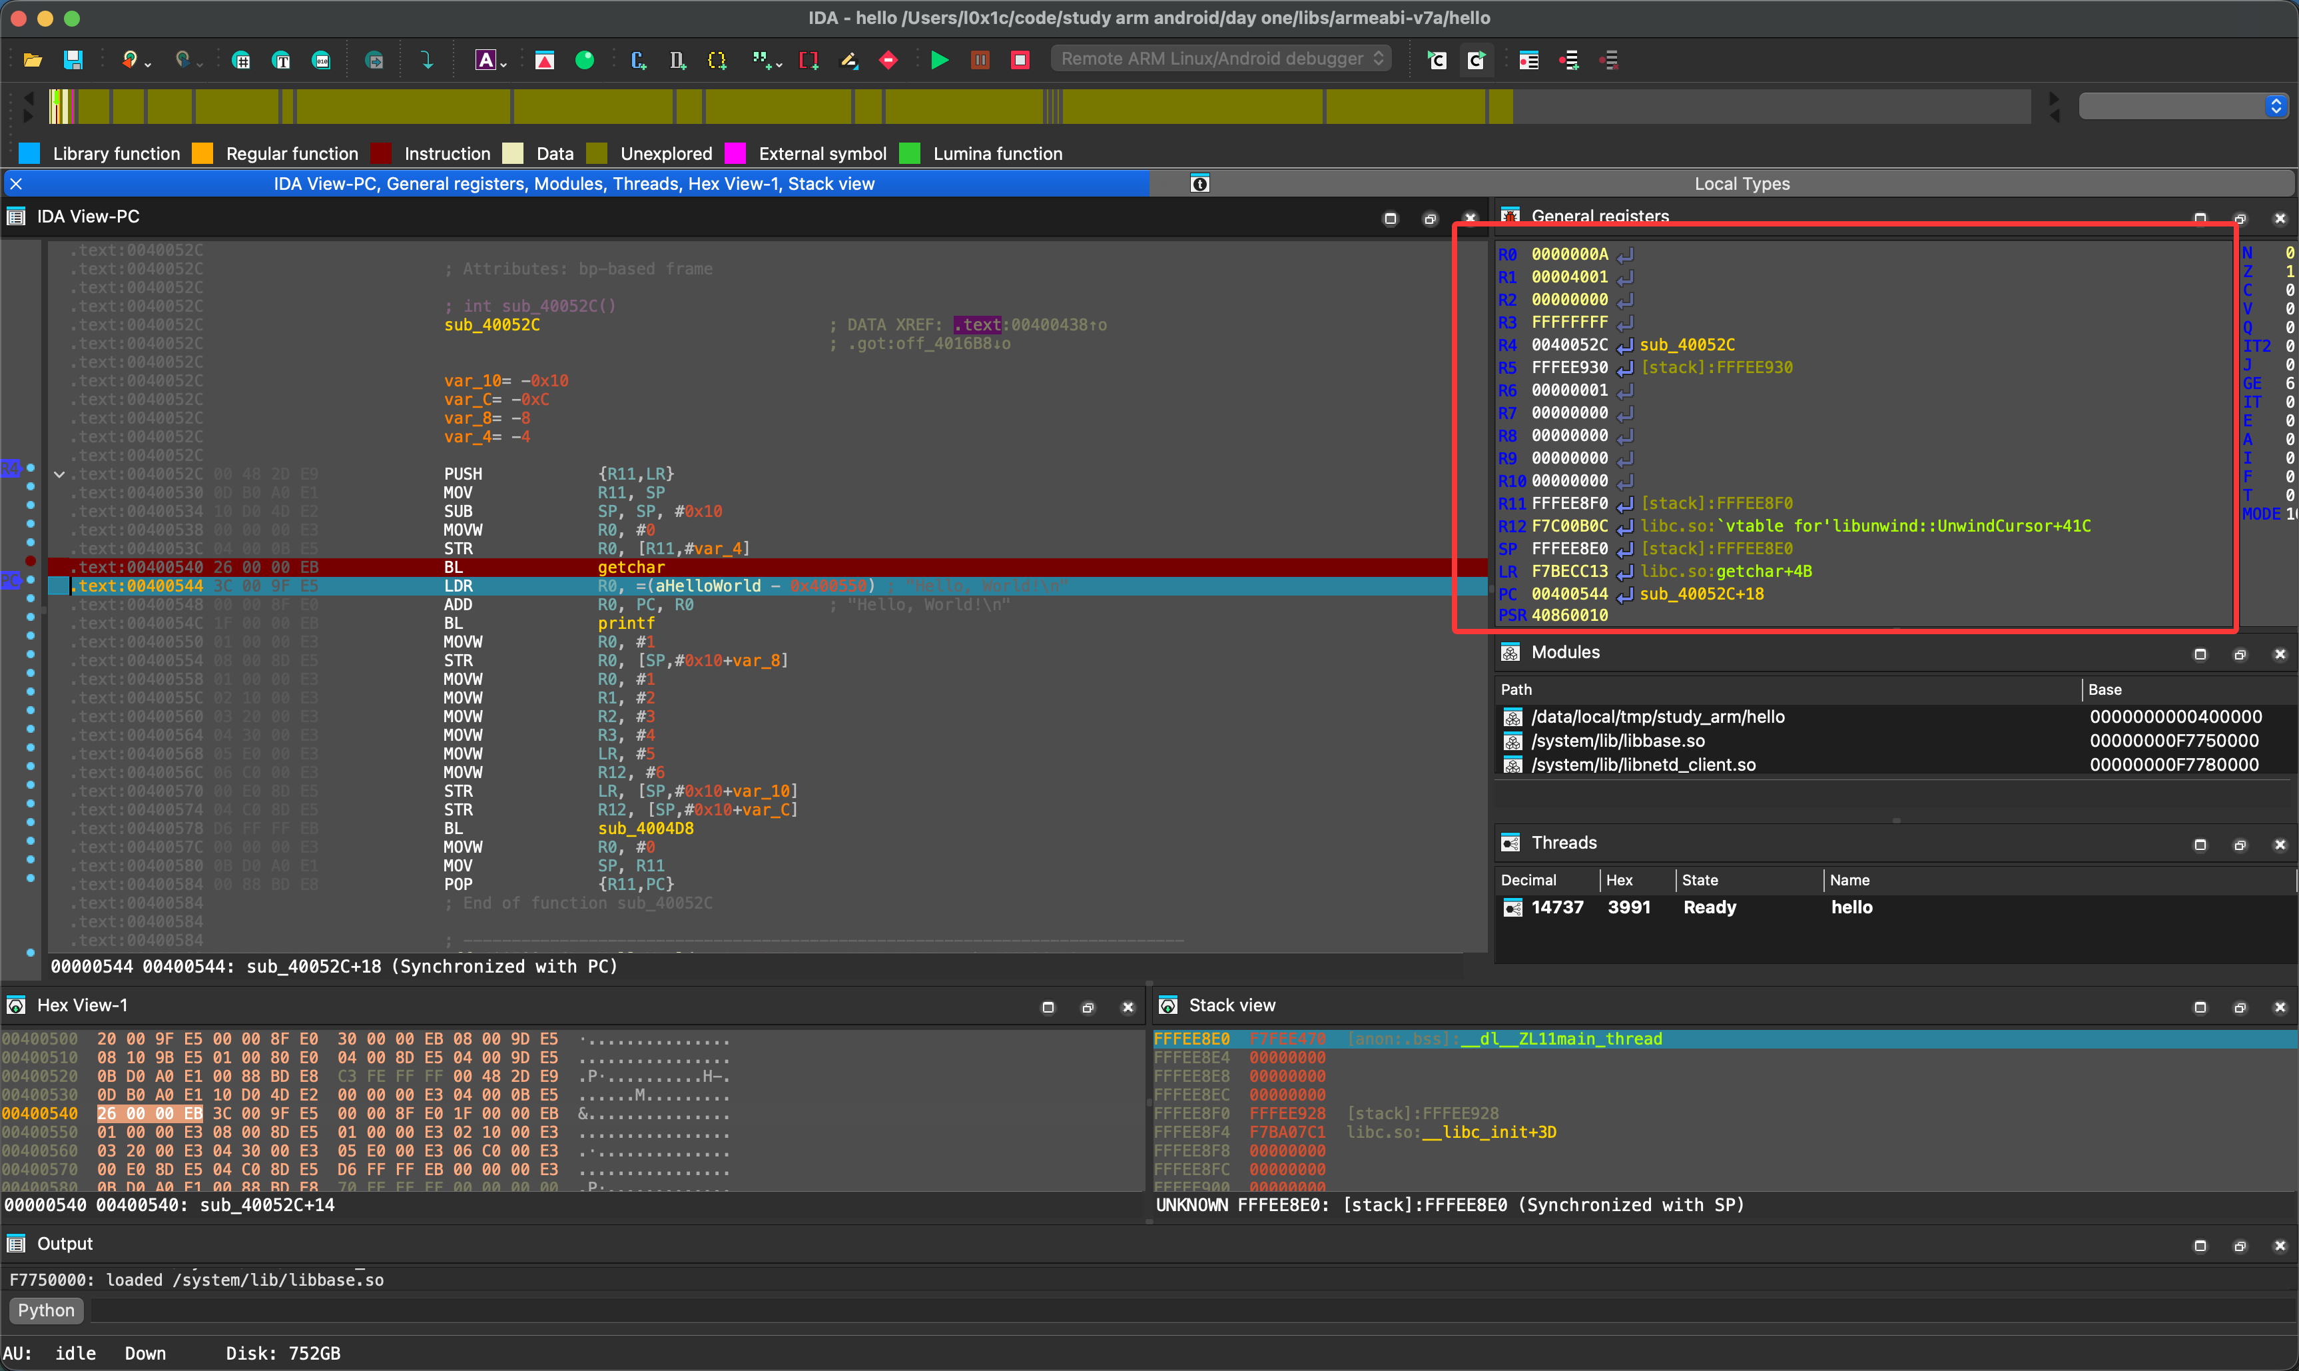Click the red breakpoint diamond icon
Screen dimensions: 2299x1371
click(888, 60)
